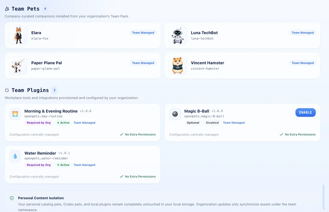Click the Magic 8-Ball plugin icon
Viewport: 329px width, 212px height.
click(x=175, y=114)
